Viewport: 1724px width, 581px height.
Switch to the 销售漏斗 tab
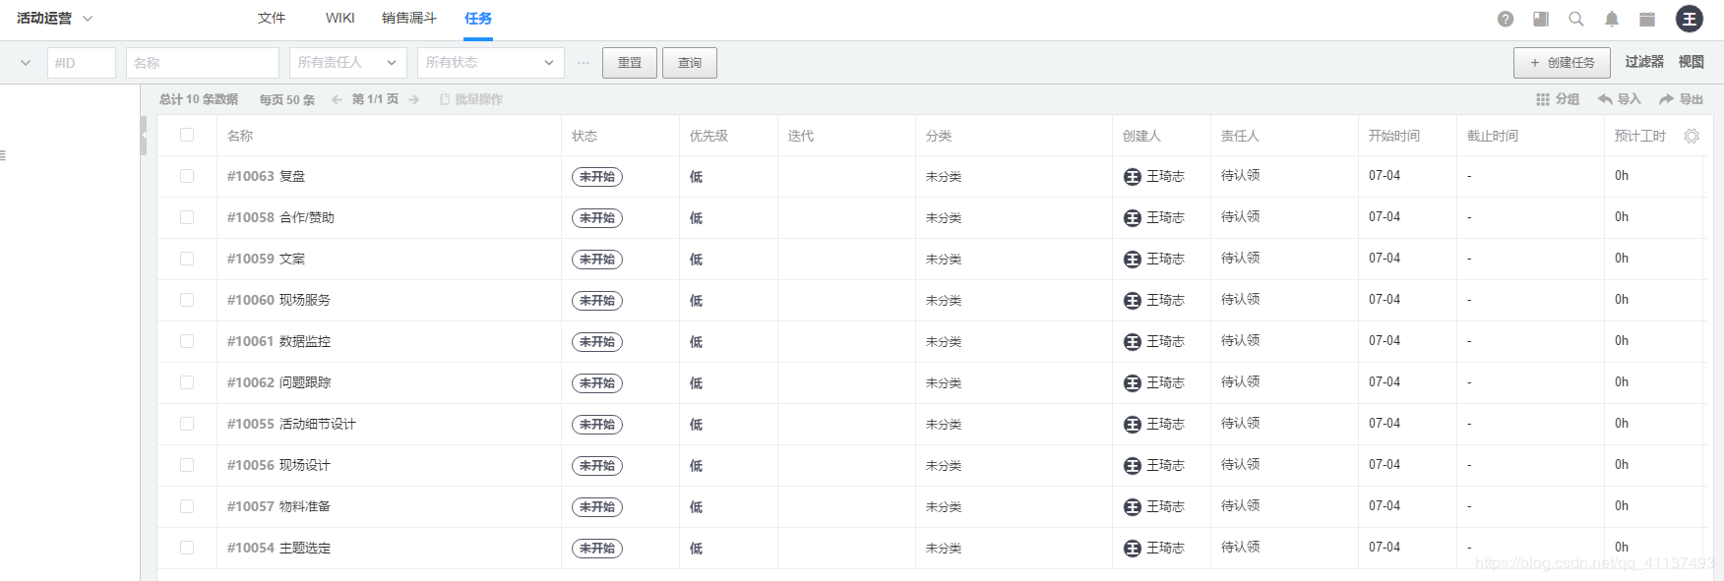pyautogui.click(x=409, y=19)
